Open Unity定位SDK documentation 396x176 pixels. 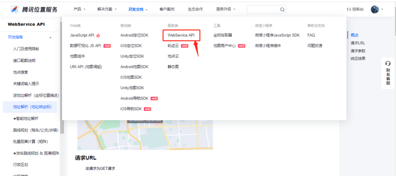tap(132, 56)
